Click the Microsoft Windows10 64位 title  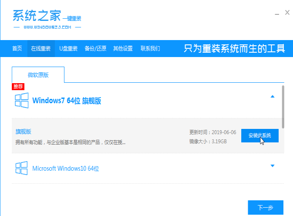(66, 169)
